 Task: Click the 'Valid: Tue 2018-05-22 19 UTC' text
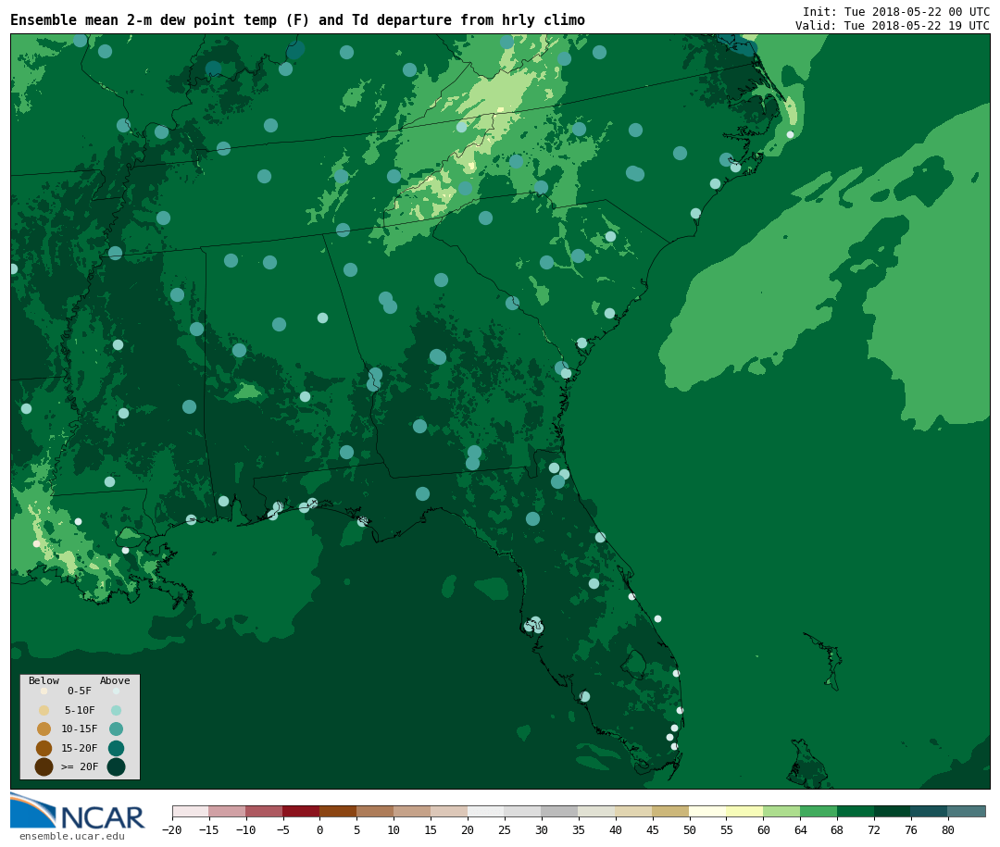(893, 26)
